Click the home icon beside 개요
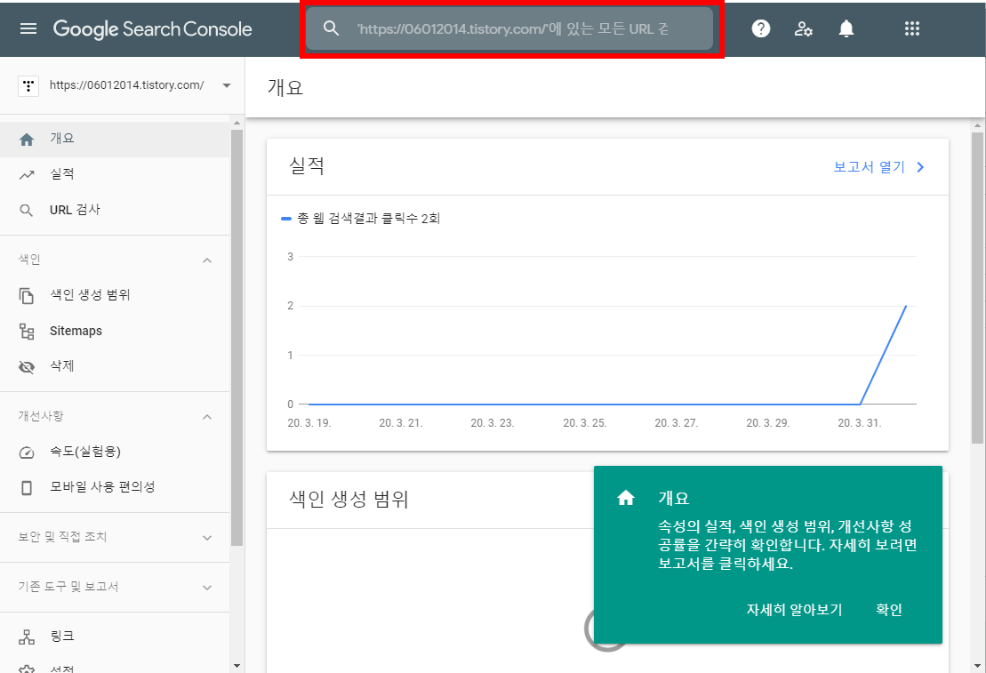This screenshot has height=673, width=986. pyautogui.click(x=27, y=139)
